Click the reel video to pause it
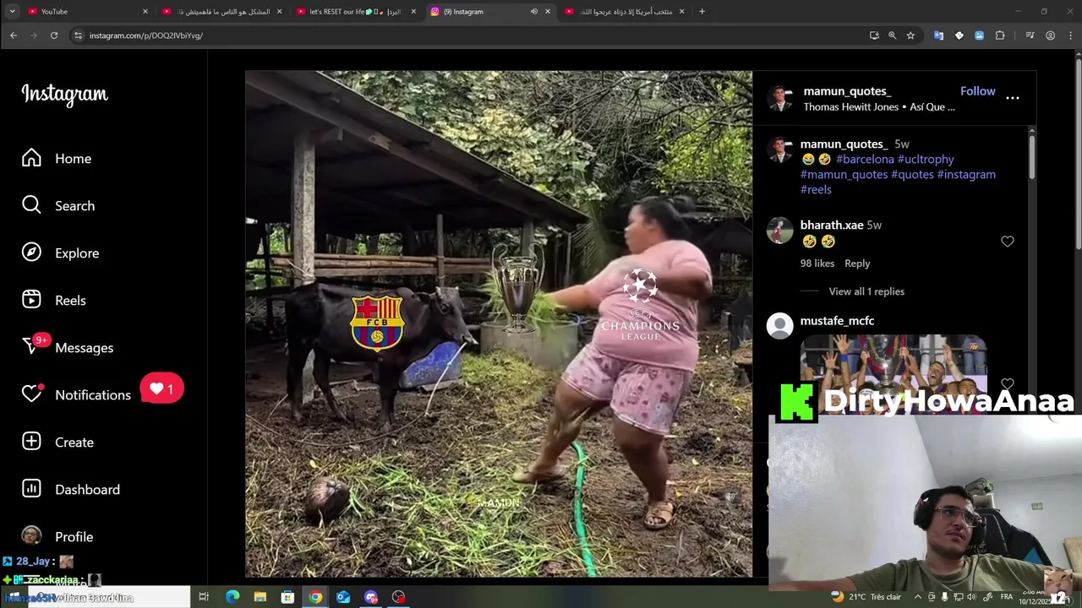Screen dimensions: 1082x608 (499, 323)
